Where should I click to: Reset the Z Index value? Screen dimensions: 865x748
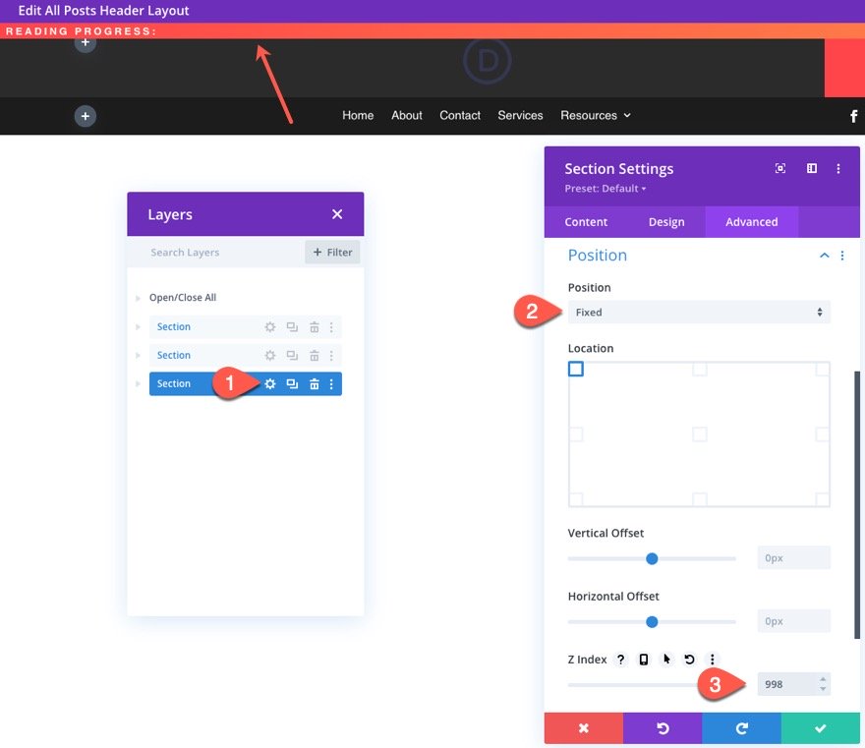point(689,660)
